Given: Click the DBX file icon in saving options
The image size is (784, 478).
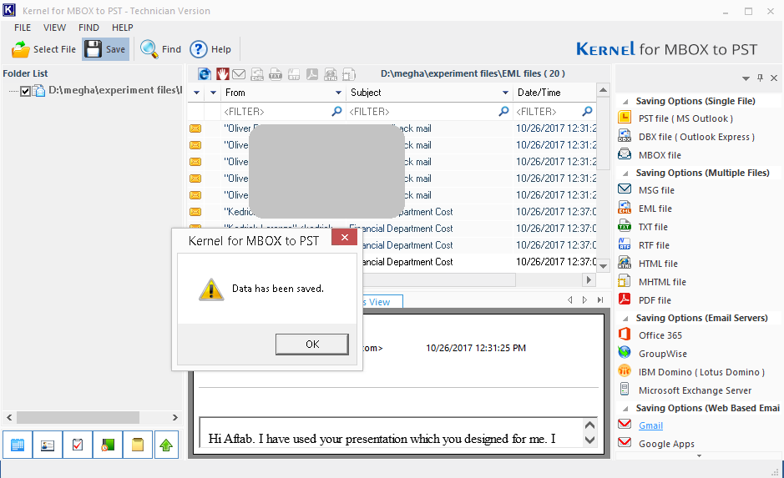Looking at the screenshot, I should (625, 136).
